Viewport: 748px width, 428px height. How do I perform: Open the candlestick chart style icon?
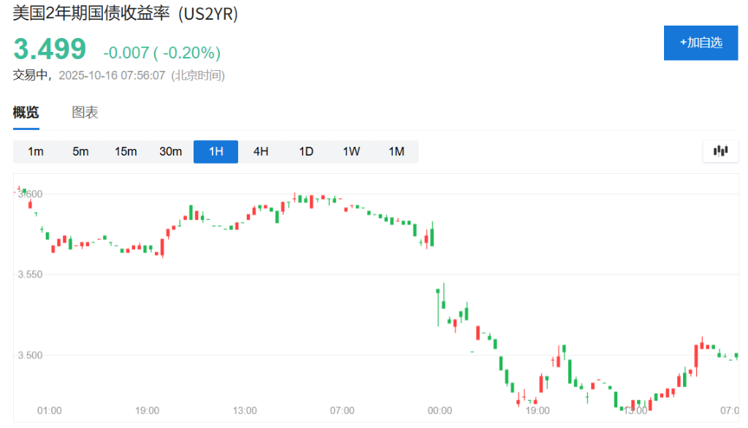click(x=720, y=151)
